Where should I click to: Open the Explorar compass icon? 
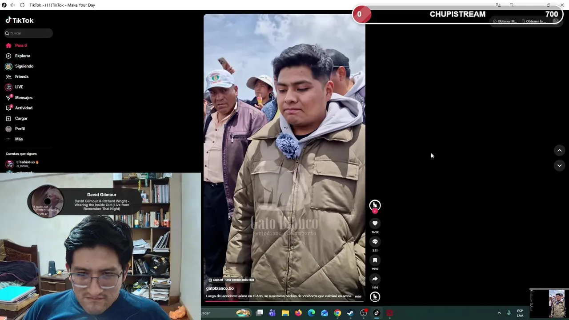[x=8, y=56]
